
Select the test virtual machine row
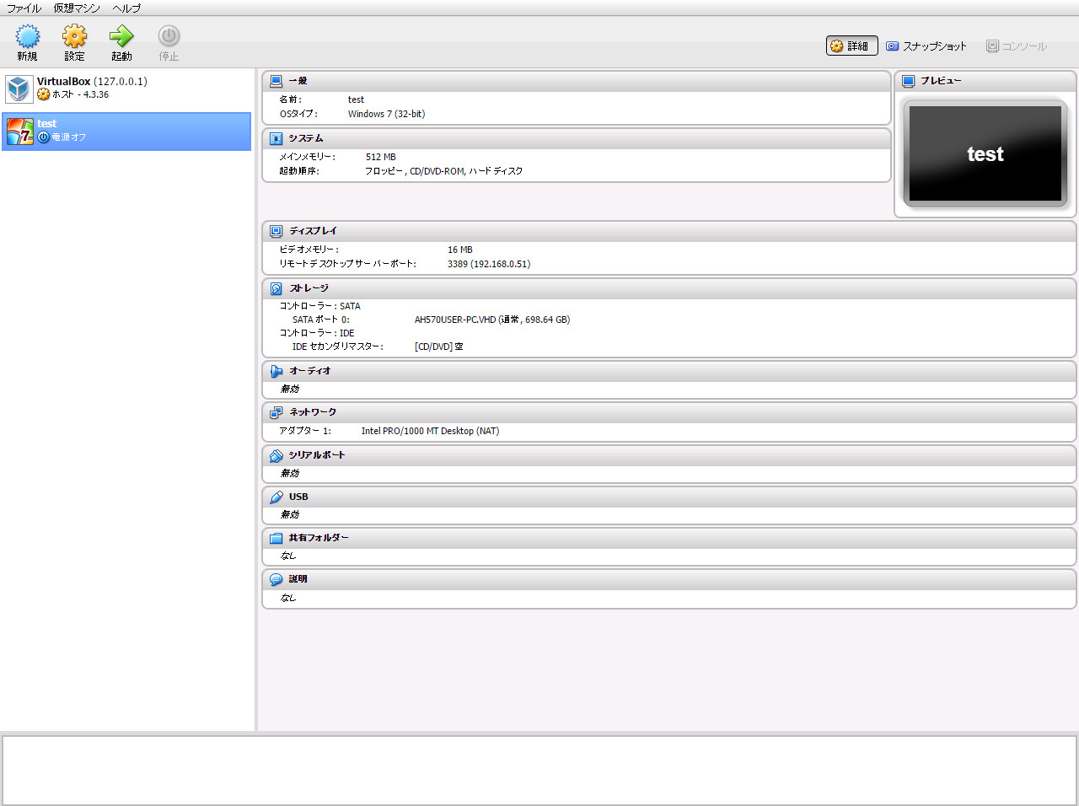click(x=126, y=132)
